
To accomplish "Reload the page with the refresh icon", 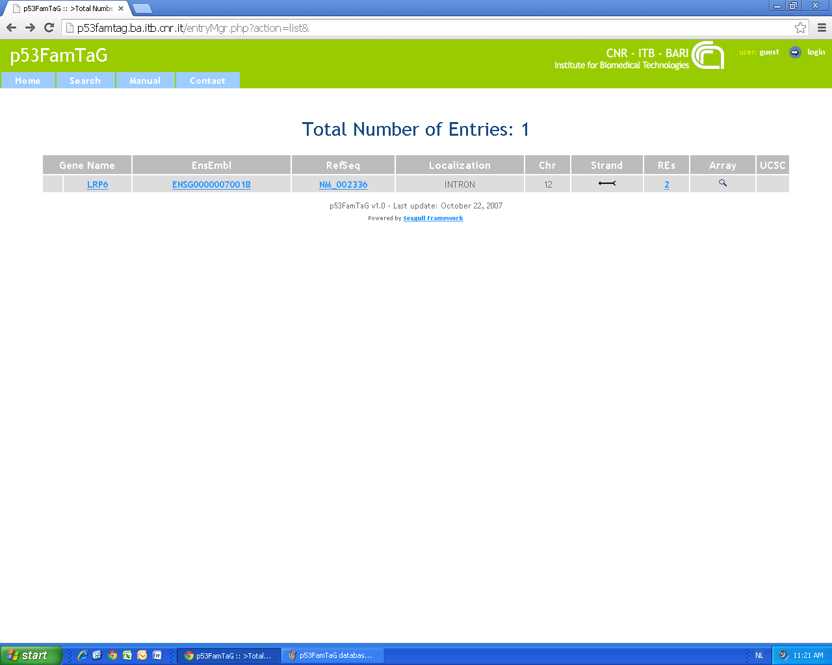I will [x=49, y=28].
